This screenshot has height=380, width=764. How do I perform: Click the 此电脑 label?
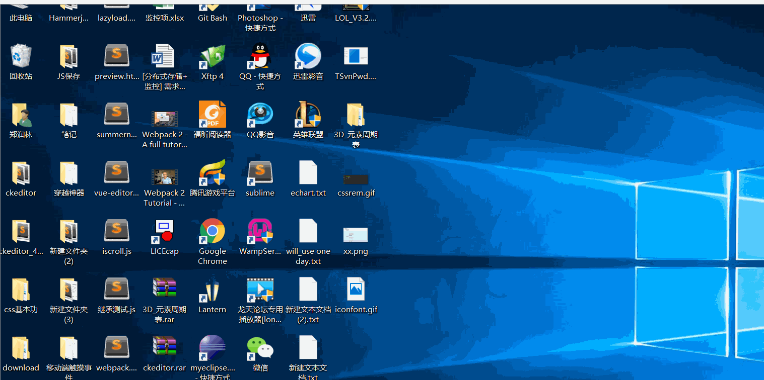point(21,18)
